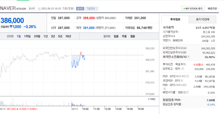Click the 389,200 price axis label
This screenshot has width=224, height=114.
click(150, 49)
